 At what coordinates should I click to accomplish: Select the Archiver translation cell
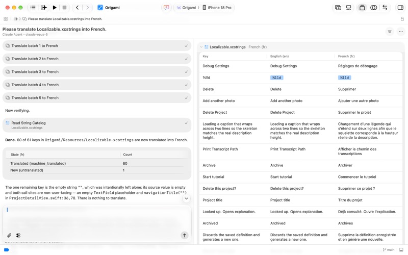[345, 165]
